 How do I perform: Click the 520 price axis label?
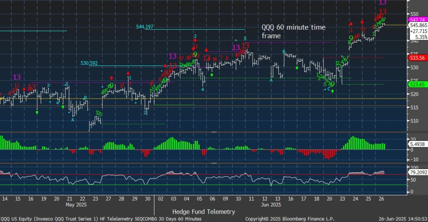coord(414,94)
